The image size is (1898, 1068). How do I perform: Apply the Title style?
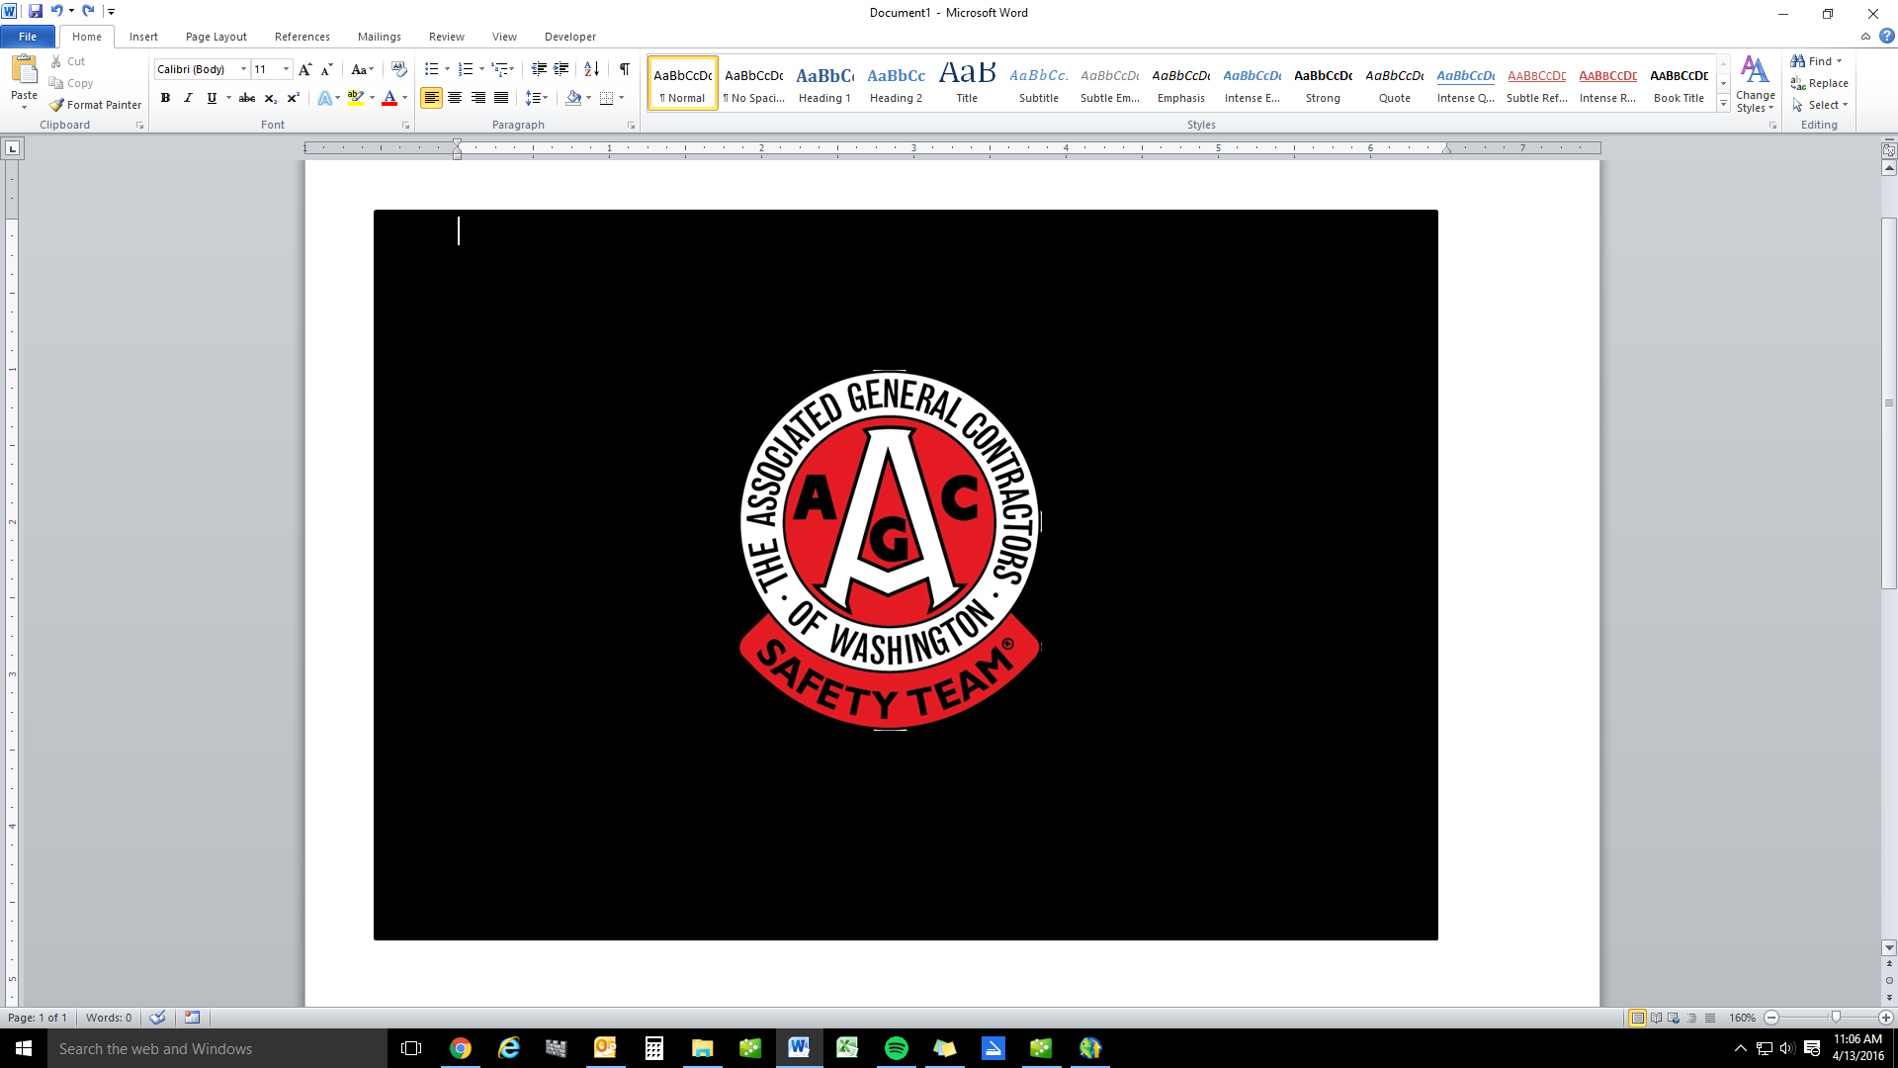click(967, 83)
